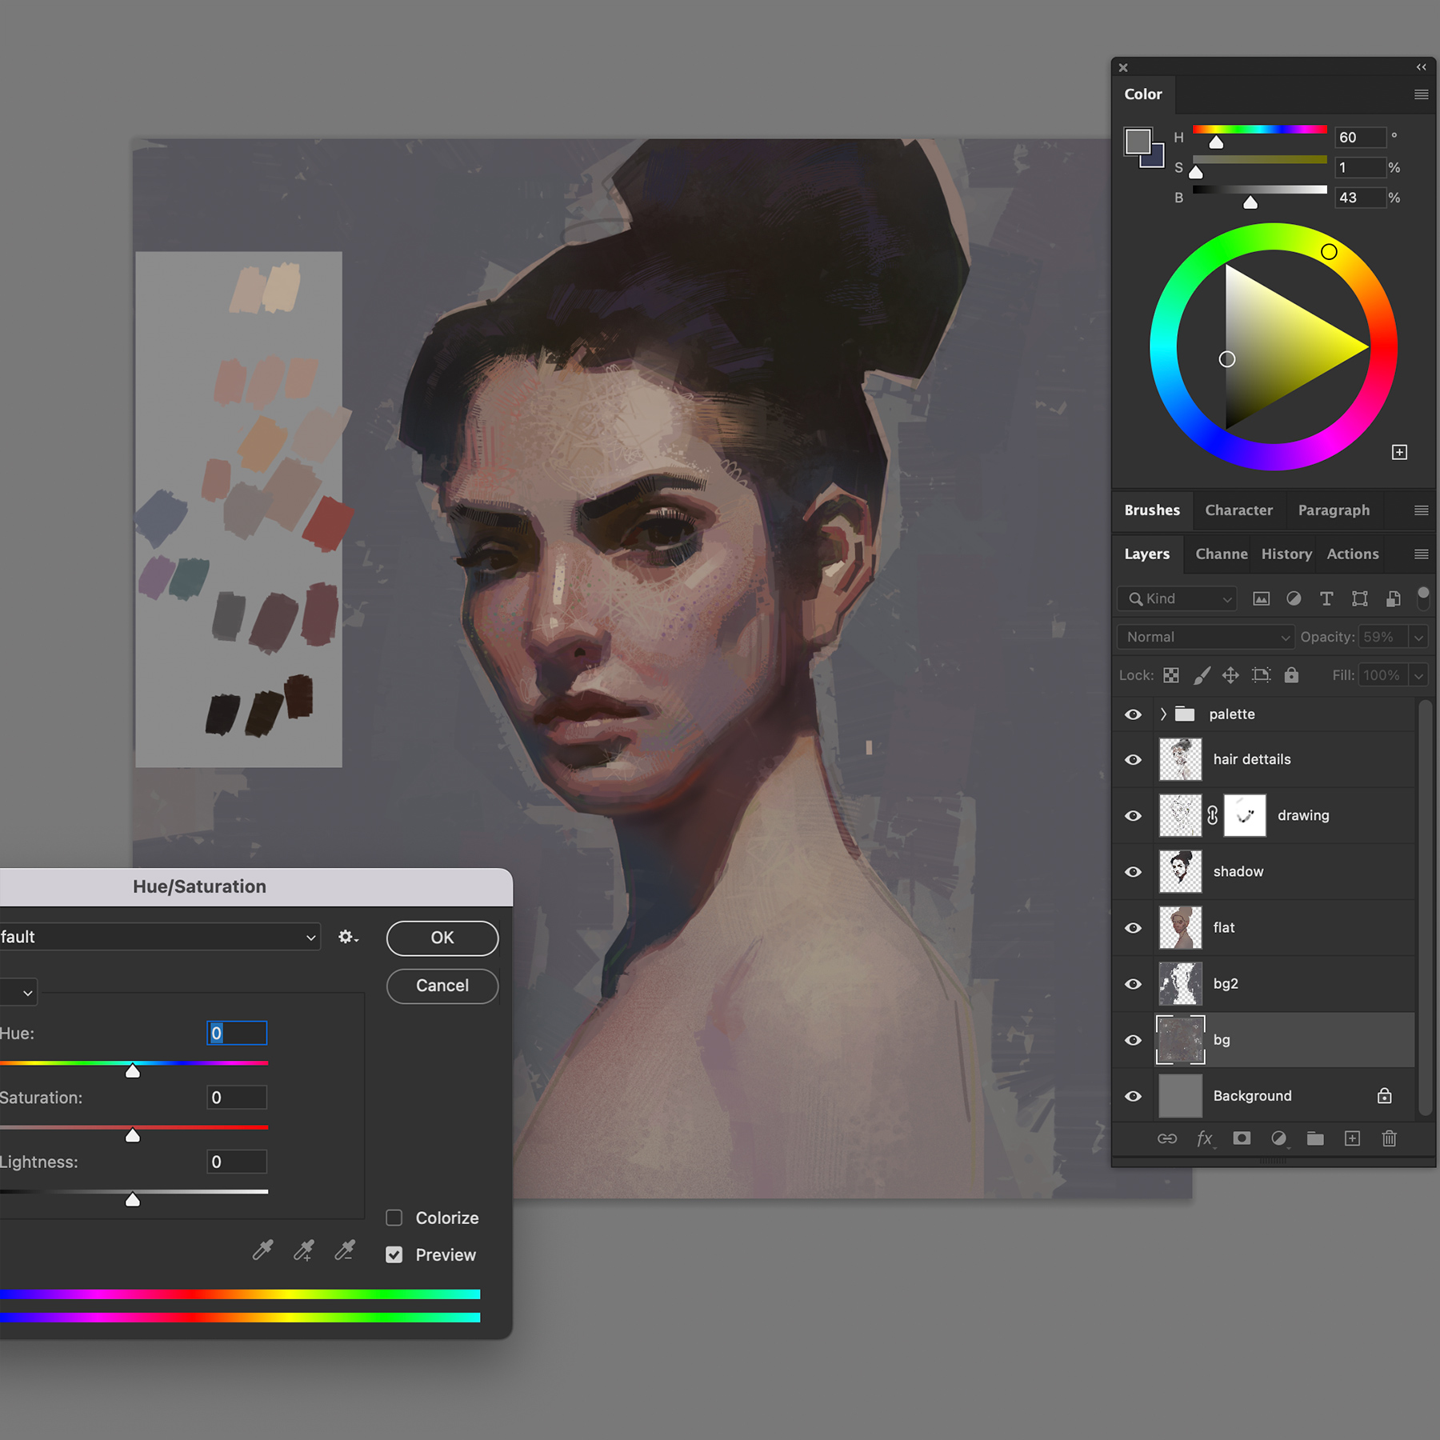Hide the bg2 layer
1440x1440 pixels.
pos(1133,983)
